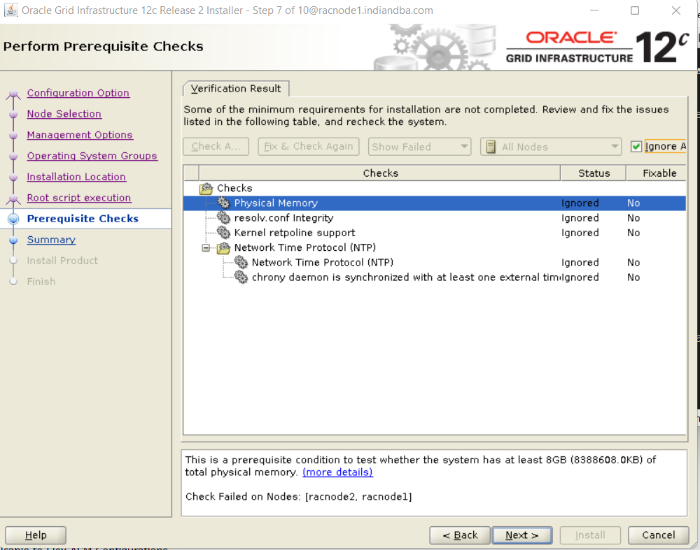Select the resolv.conf Integrity row

(435, 218)
